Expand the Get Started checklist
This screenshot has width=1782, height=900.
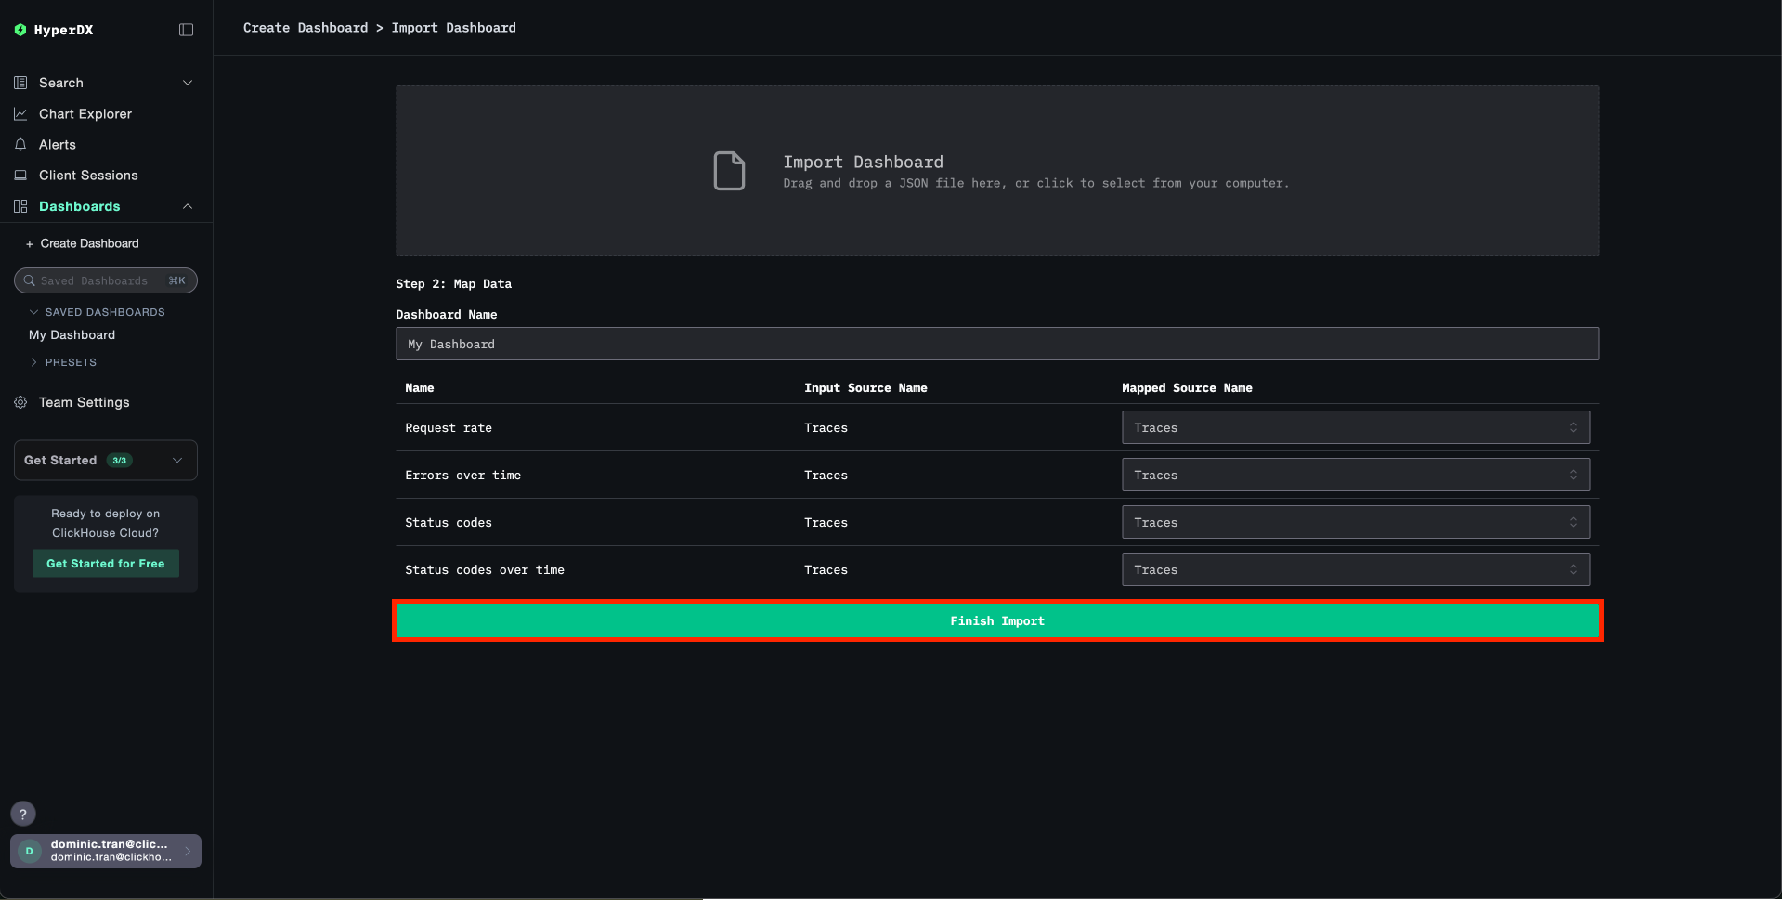click(x=177, y=460)
